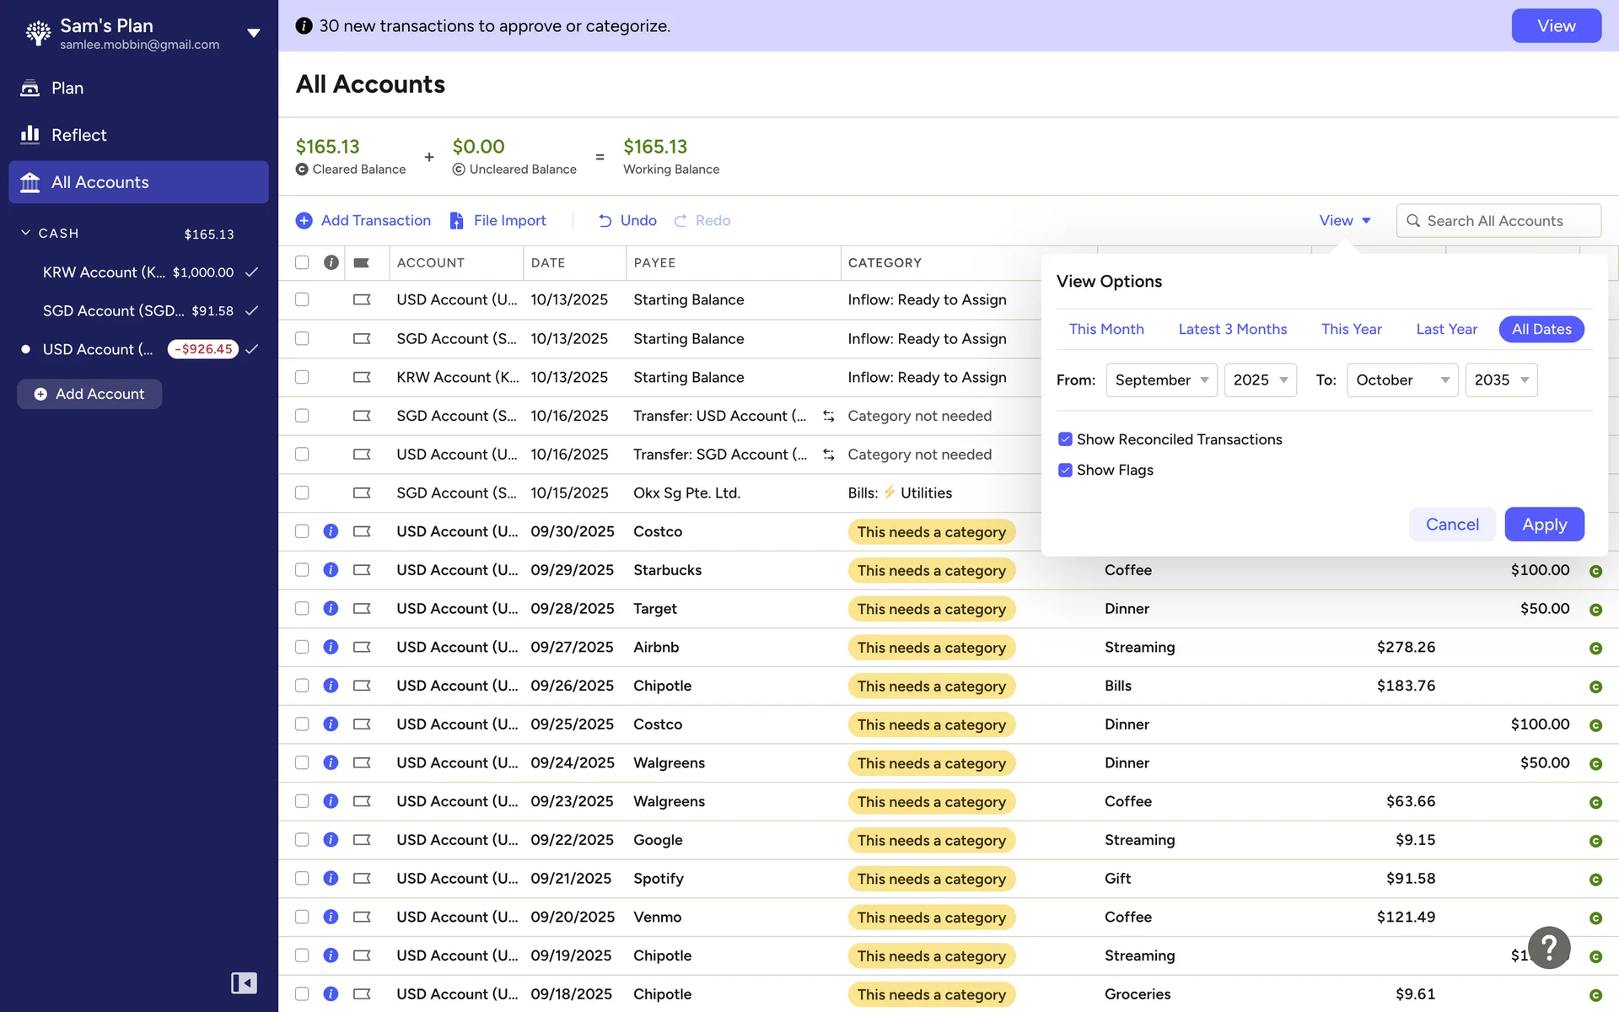
Task: Click the flag column header icon
Action: coord(362,262)
